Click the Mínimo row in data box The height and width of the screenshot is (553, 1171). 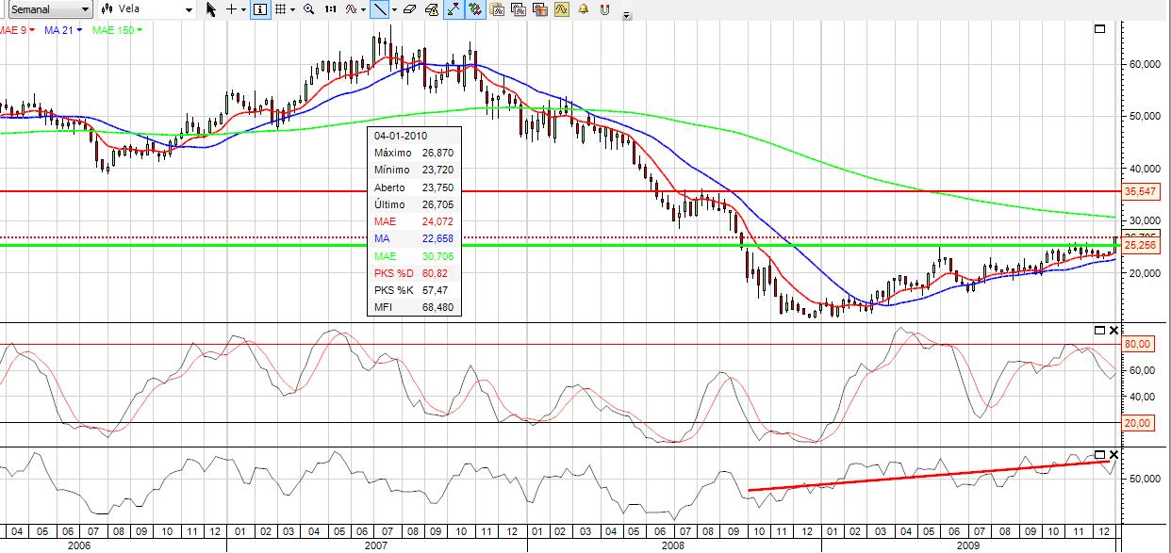(x=415, y=170)
